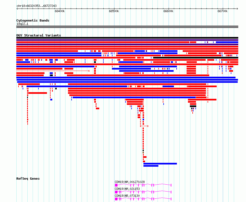The width and height of the screenshot is (246, 202).
Task: Select the DGV Structural Variants track title
Action: point(39,35)
